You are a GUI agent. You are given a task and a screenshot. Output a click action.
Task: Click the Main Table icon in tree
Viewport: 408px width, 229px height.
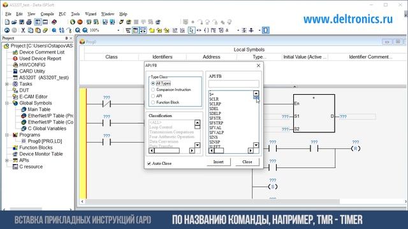24,109
